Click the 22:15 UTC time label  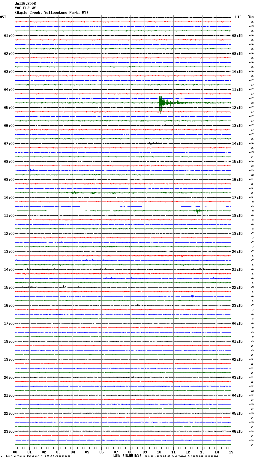pos(237,288)
